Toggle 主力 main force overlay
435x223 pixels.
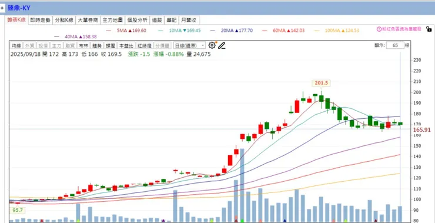(56, 45)
